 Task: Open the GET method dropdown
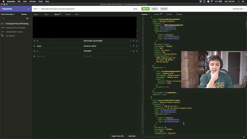(x=37, y=9)
